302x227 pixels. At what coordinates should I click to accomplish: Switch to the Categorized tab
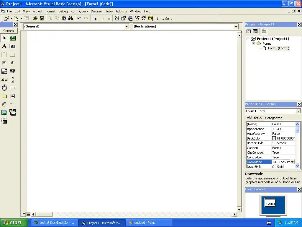point(274,118)
